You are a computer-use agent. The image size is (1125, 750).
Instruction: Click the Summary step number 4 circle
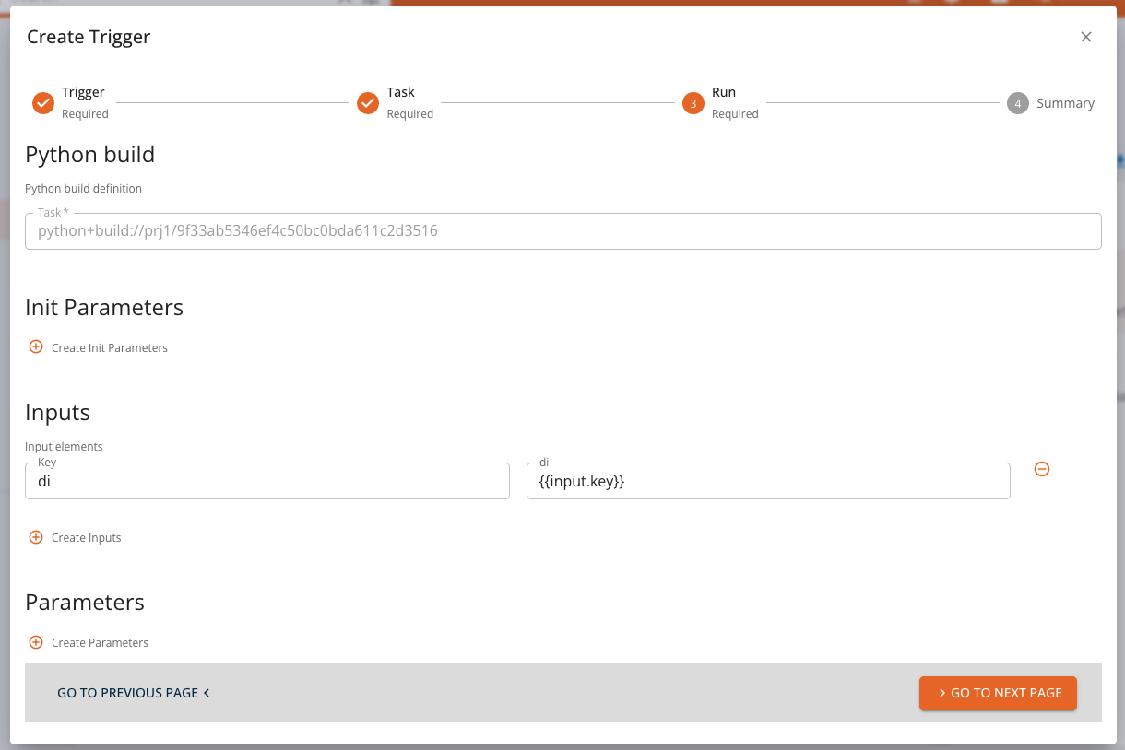[x=1018, y=103]
